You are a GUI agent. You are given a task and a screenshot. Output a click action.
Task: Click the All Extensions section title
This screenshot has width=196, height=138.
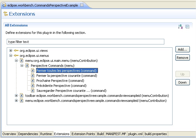tap(16, 25)
